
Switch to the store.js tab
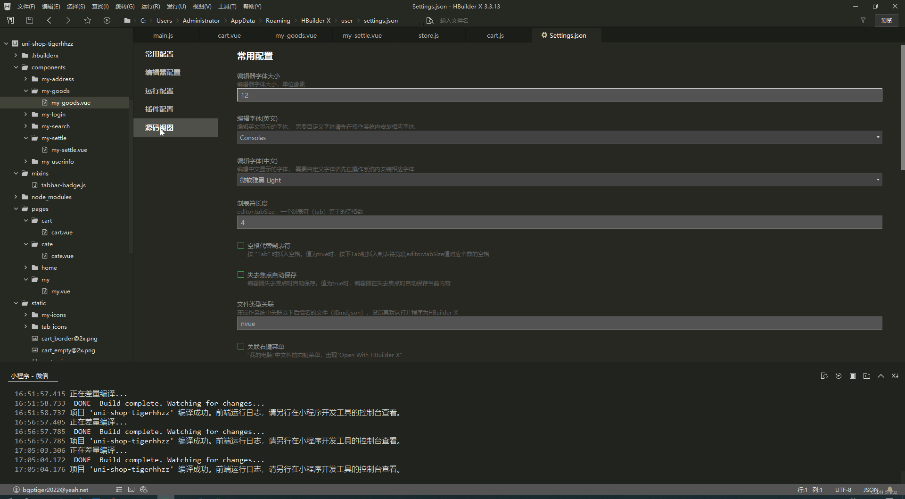tap(428, 35)
